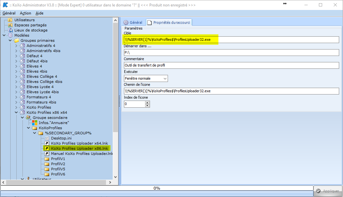Click the Desktop.ini file icon
This screenshot has width=343, height=197.
[47, 138]
